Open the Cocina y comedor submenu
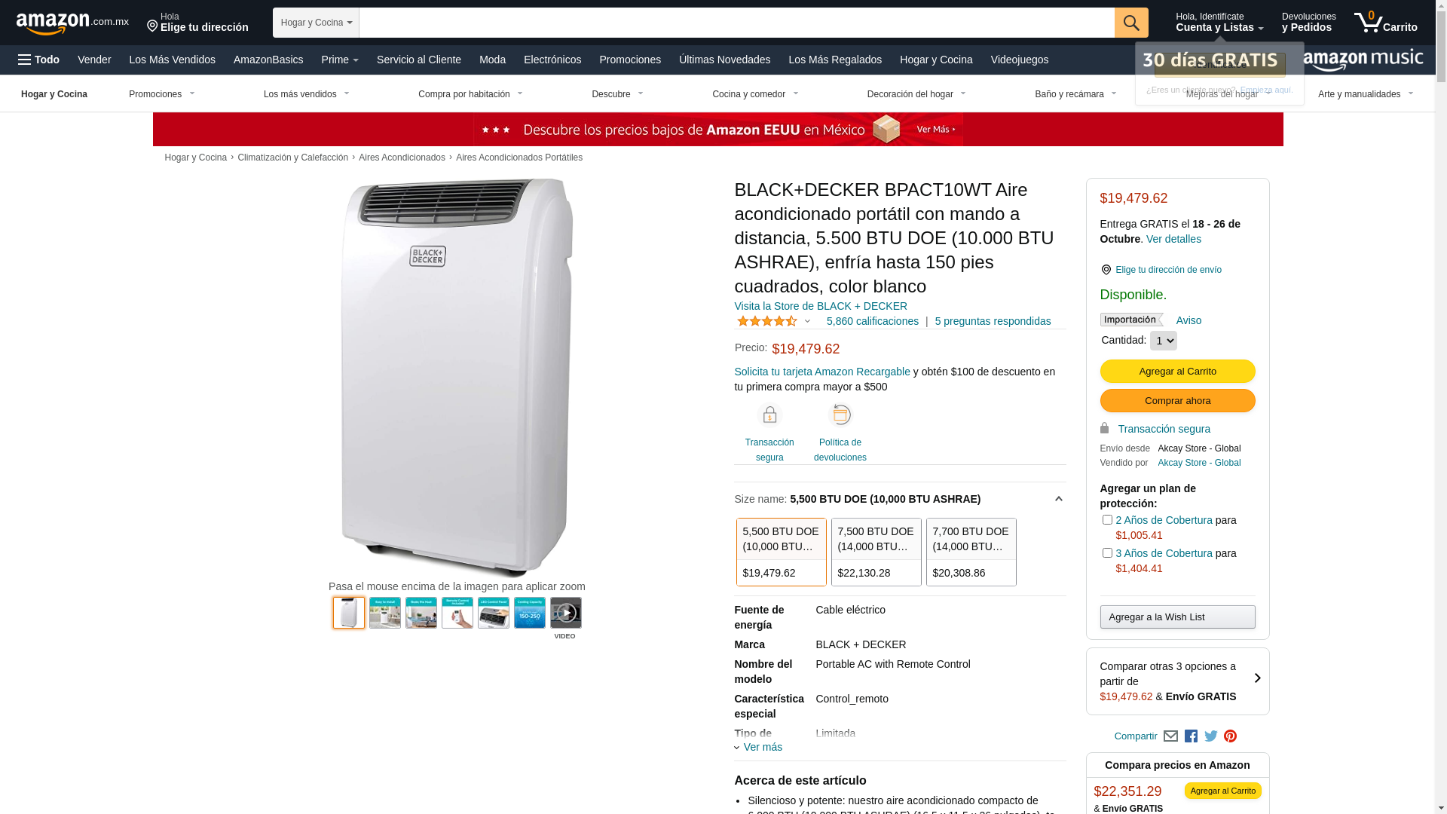The image size is (1447, 814). 755,94
